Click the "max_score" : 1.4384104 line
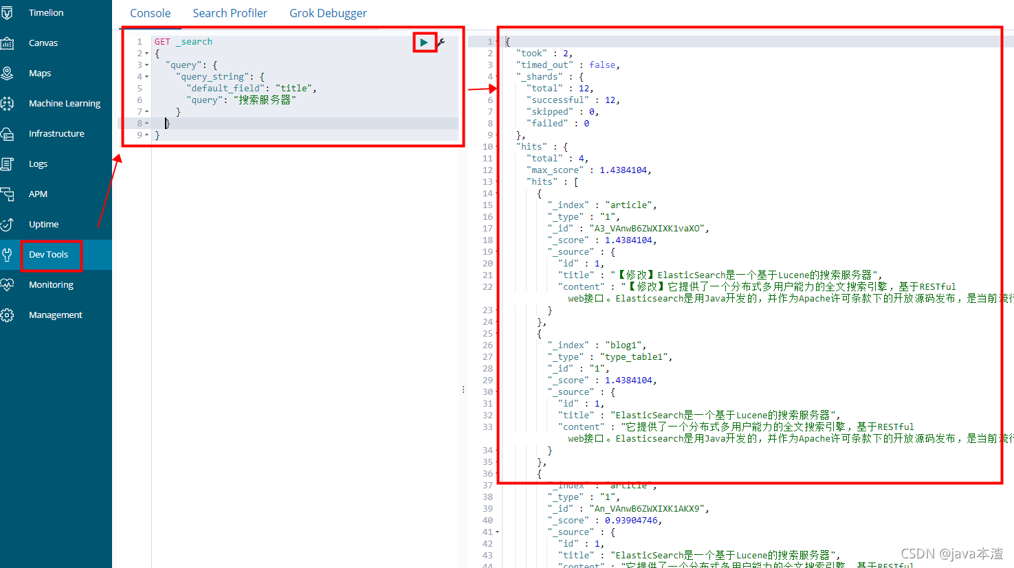 (589, 170)
